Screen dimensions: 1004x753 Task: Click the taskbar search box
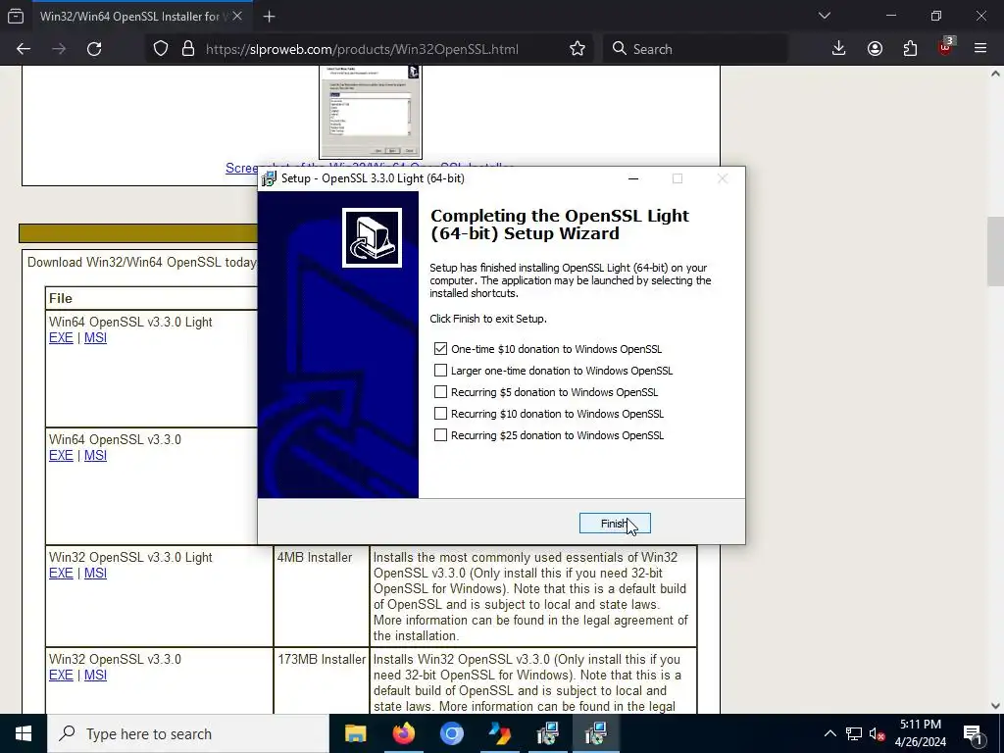coord(188,733)
